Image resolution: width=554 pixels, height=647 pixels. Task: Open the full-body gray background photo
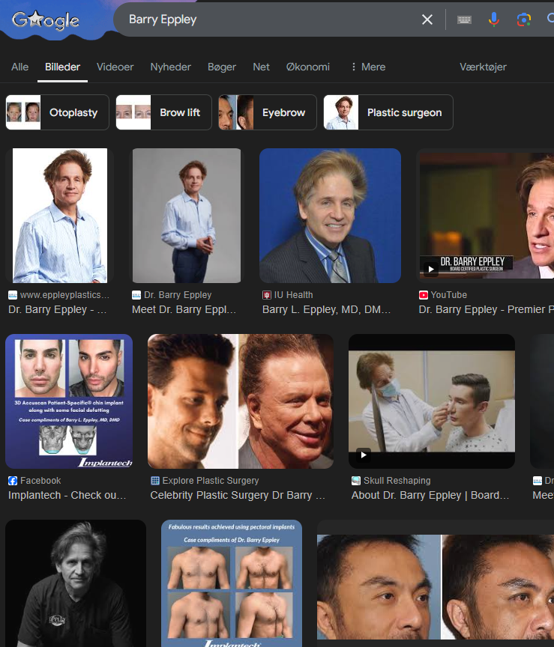[x=187, y=216]
